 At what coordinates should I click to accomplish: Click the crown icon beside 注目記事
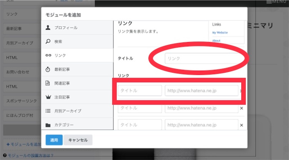pos(48,97)
